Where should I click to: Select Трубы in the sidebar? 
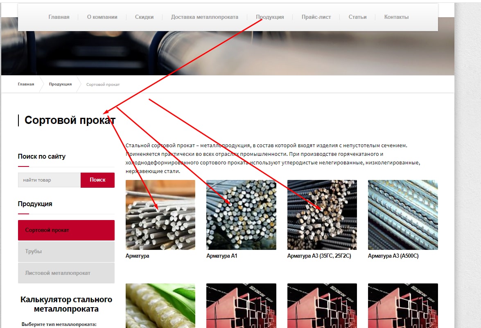point(66,252)
